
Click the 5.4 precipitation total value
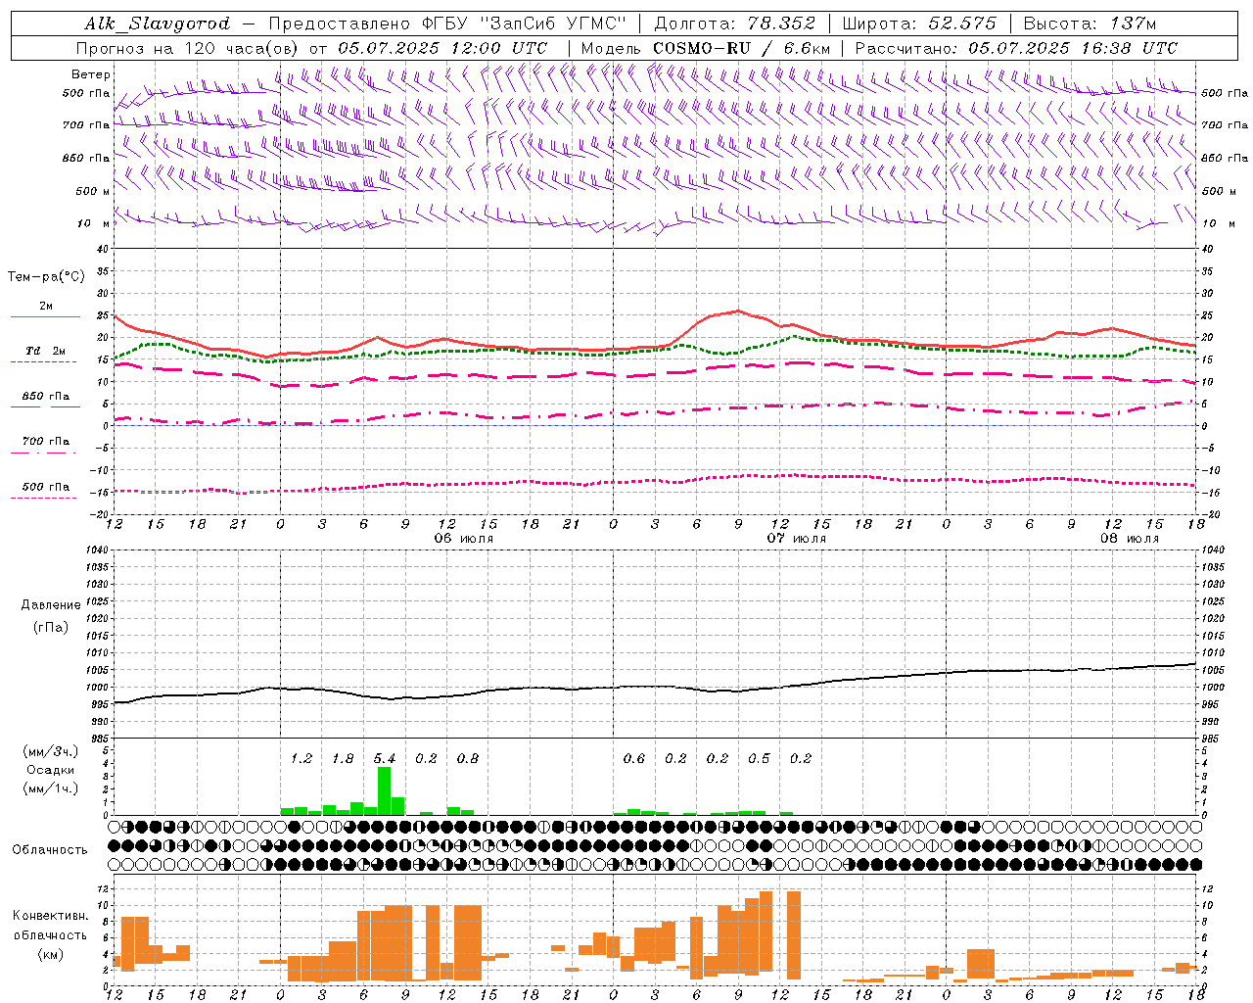click(385, 758)
